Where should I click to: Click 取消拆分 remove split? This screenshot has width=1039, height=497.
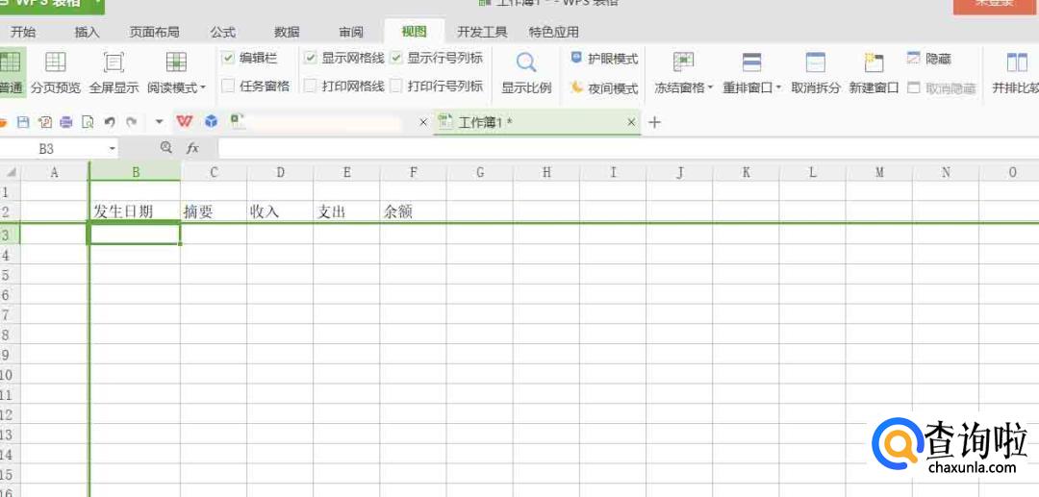coord(815,71)
